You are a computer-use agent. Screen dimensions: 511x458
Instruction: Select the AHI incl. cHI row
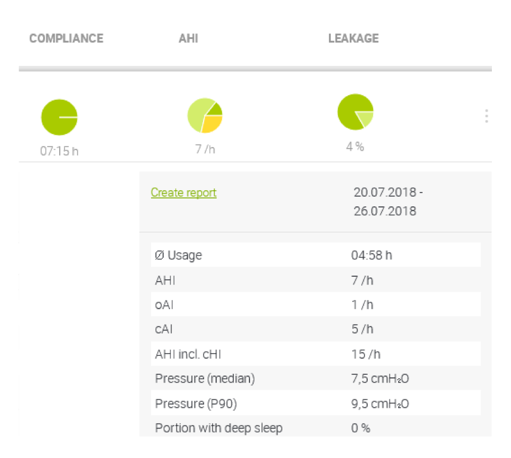[315, 354]
